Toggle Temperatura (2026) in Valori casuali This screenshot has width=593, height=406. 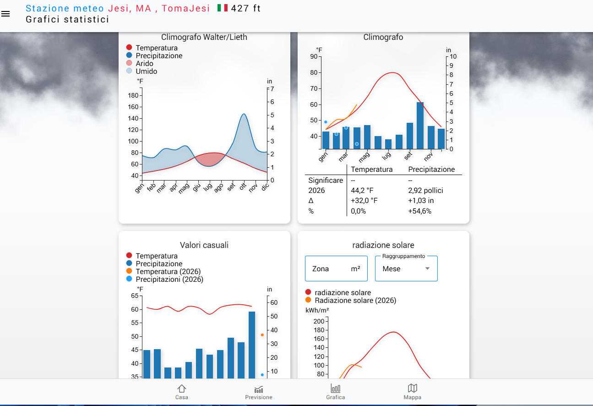tap(129, 272)
